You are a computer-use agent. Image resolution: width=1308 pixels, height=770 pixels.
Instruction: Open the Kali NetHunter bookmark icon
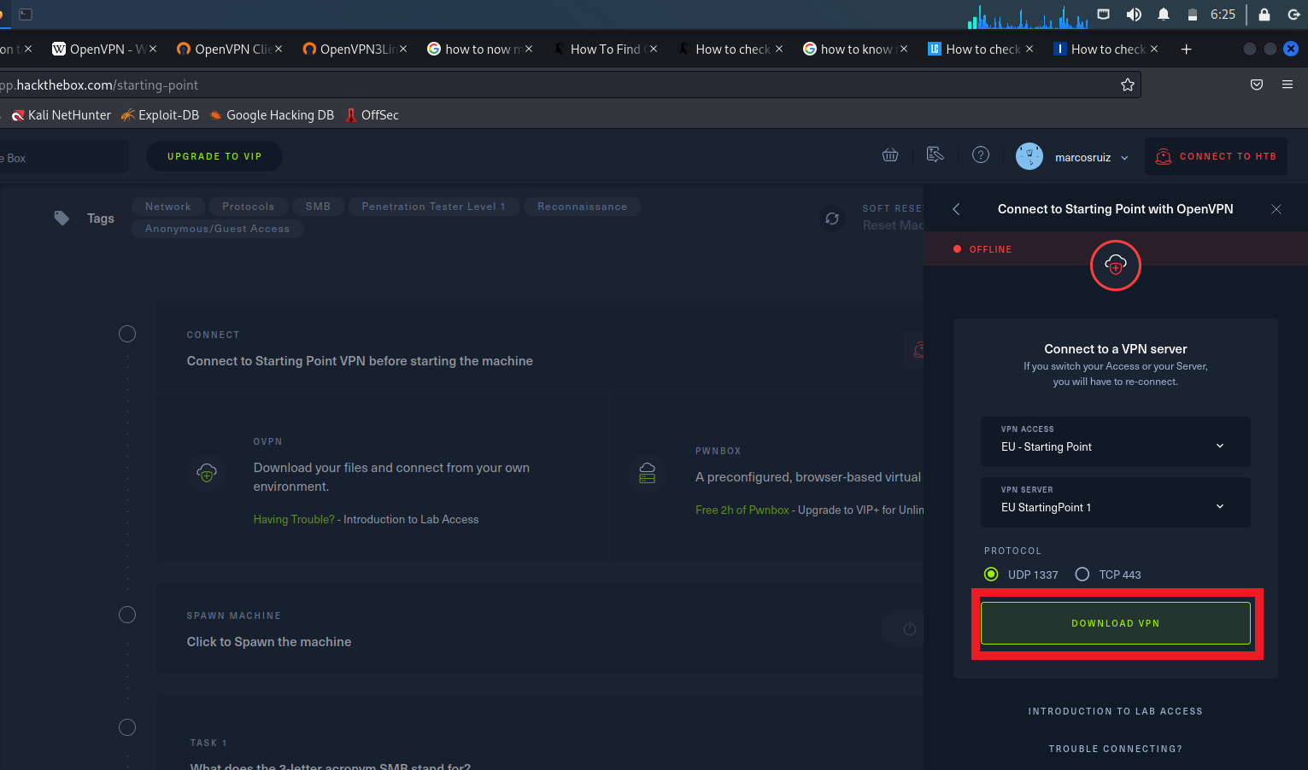[x=17, y=114]
